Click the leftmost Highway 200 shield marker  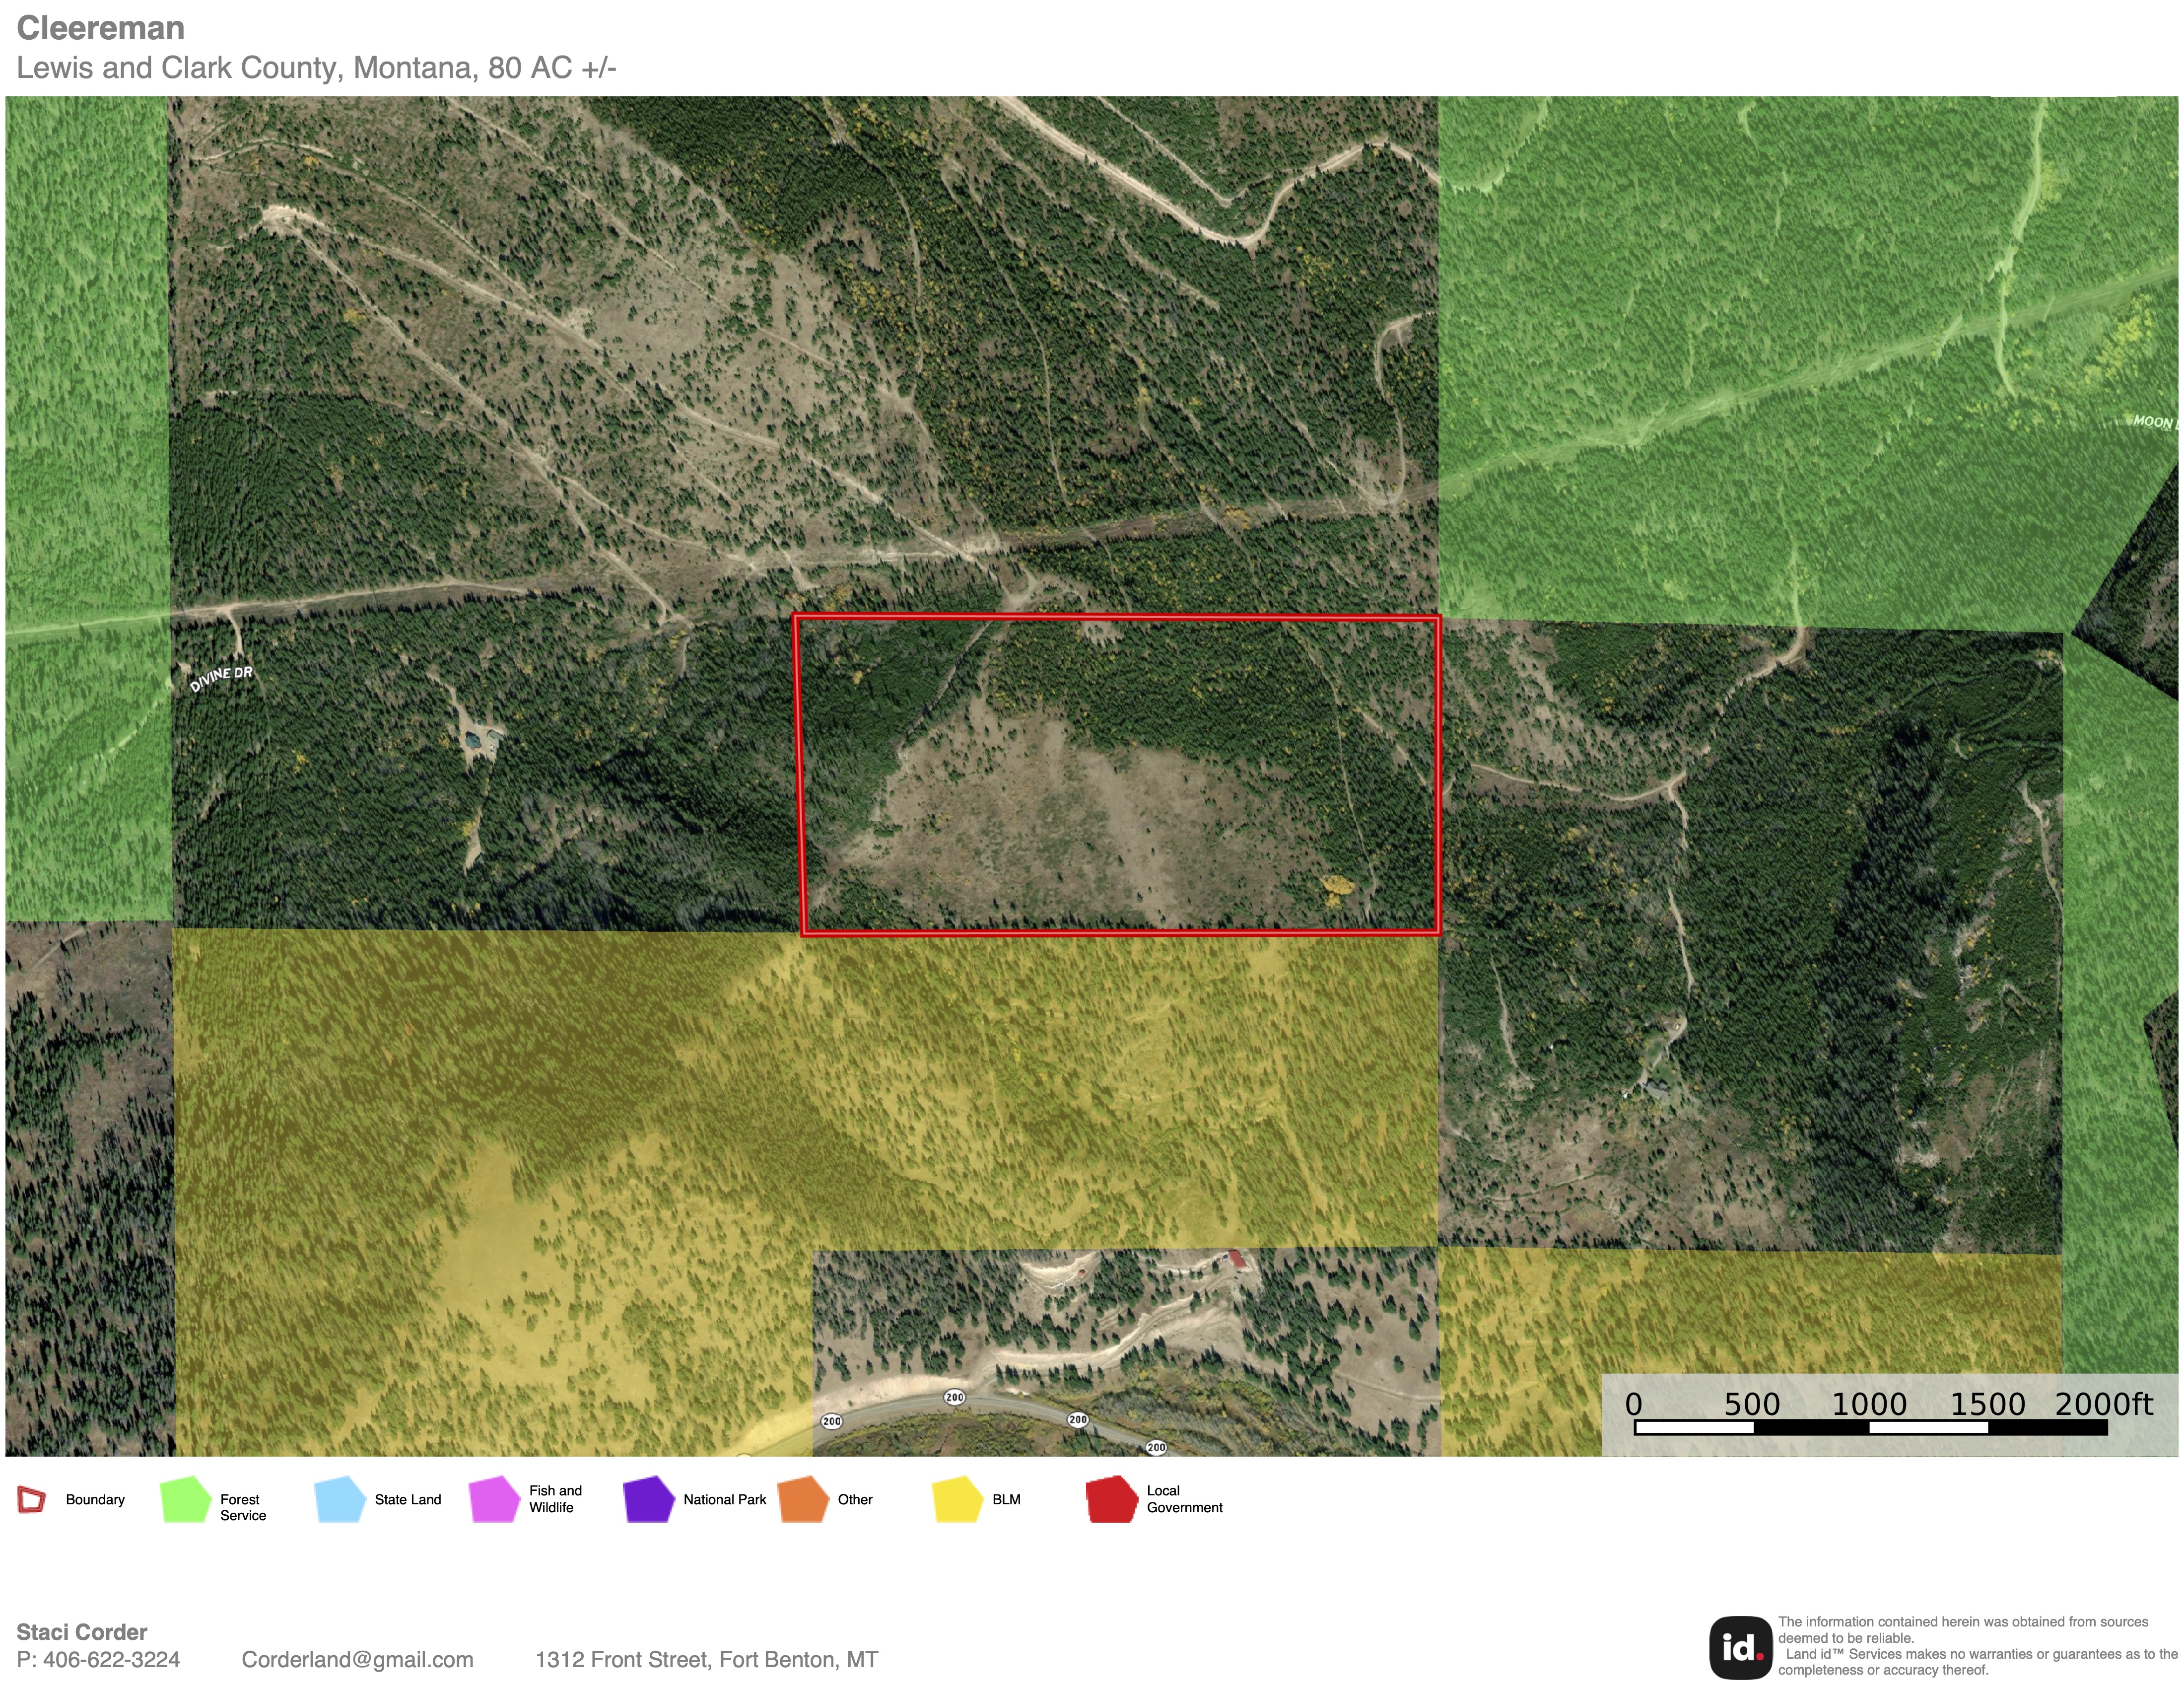[831, 1421]
